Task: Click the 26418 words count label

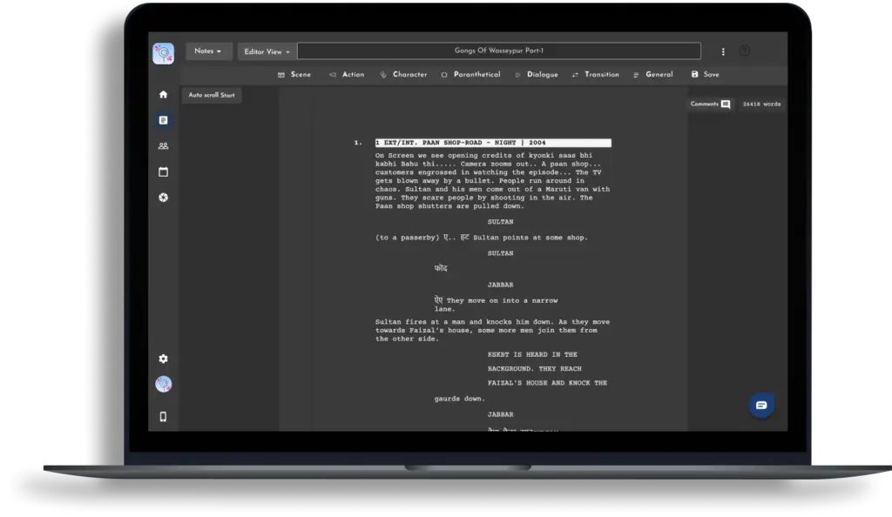Action: click(x=761, y=104)
